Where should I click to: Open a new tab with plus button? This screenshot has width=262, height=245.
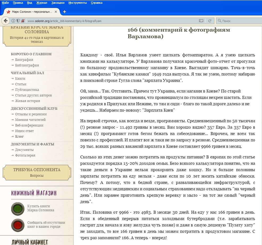(x=65, y=12)
